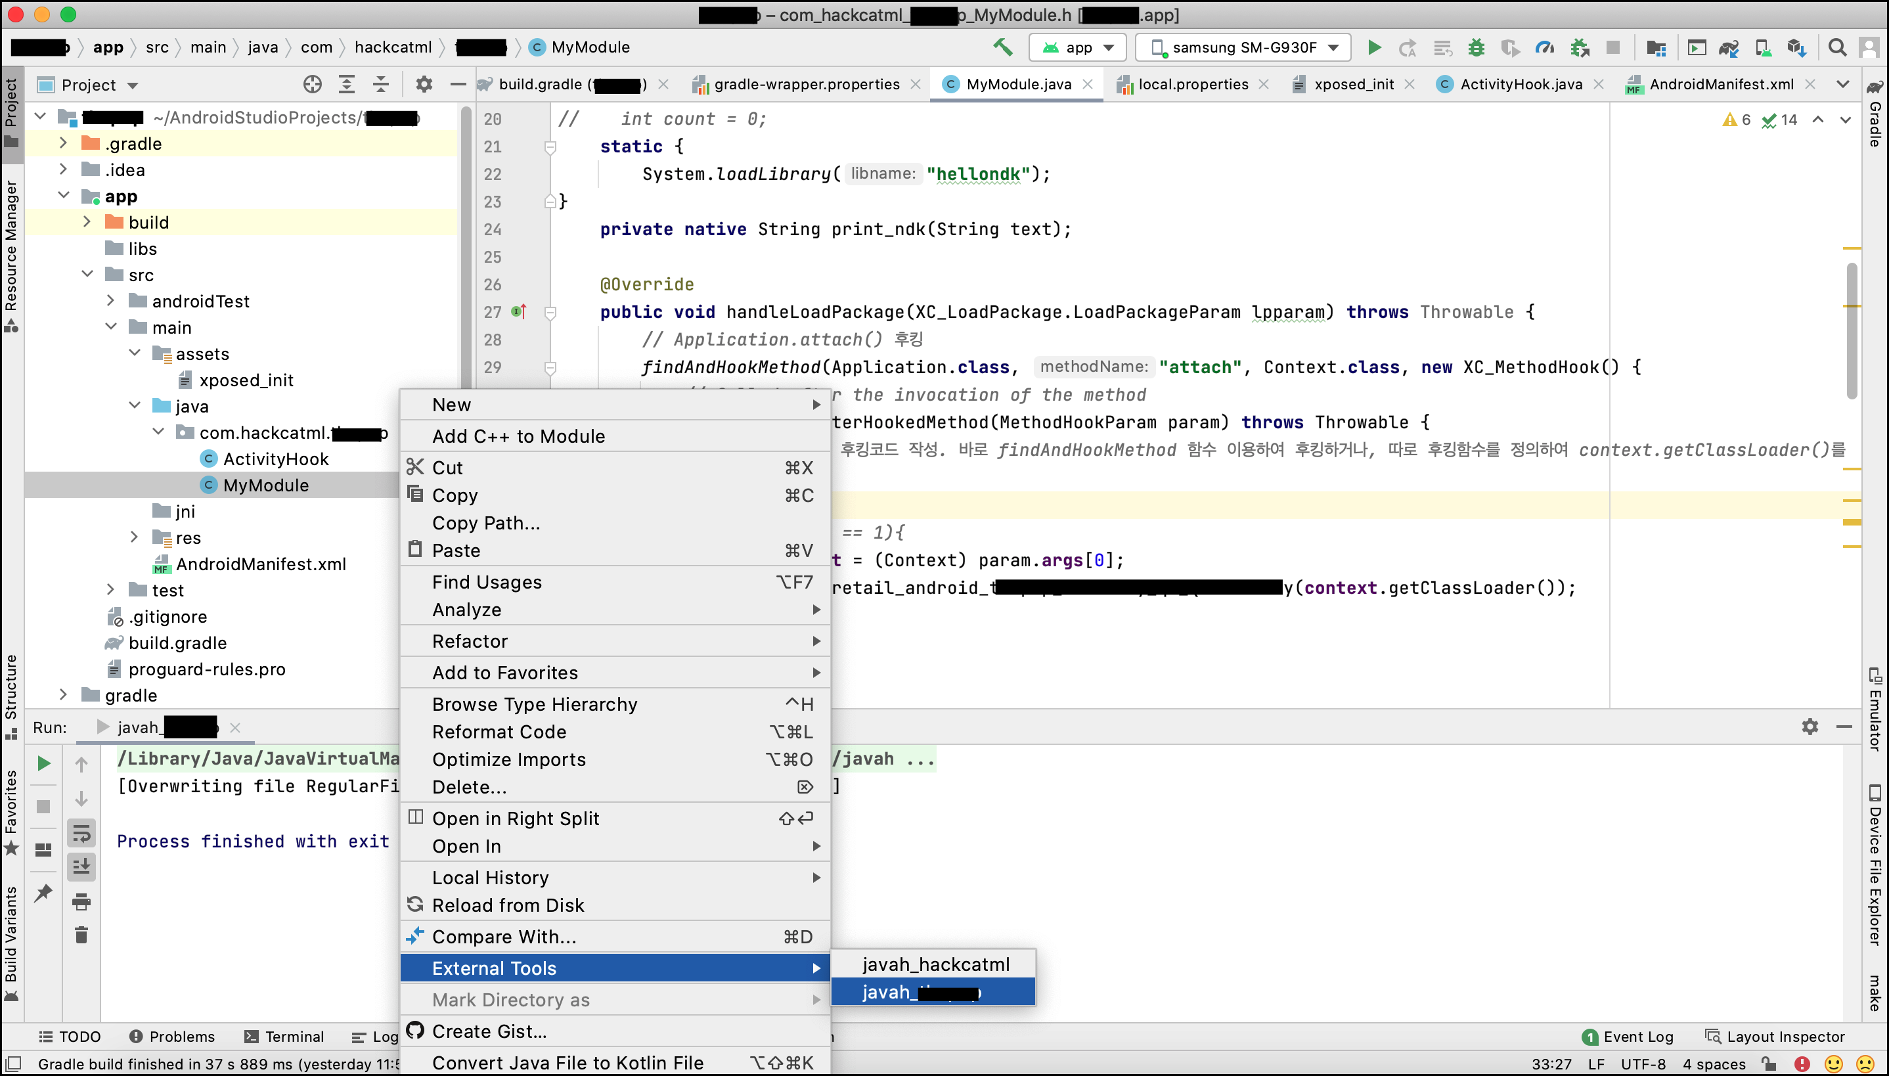Expand the res folder

tap(134, 537)
